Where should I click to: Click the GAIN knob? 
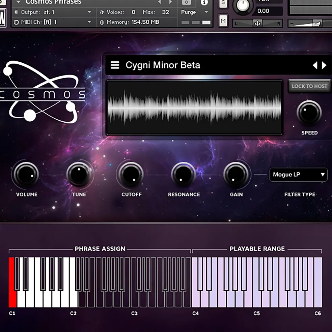(x=236, y=174)
